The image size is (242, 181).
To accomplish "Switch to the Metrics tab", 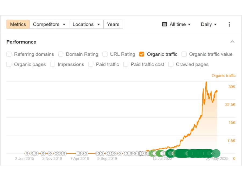I will click(18, 24).
